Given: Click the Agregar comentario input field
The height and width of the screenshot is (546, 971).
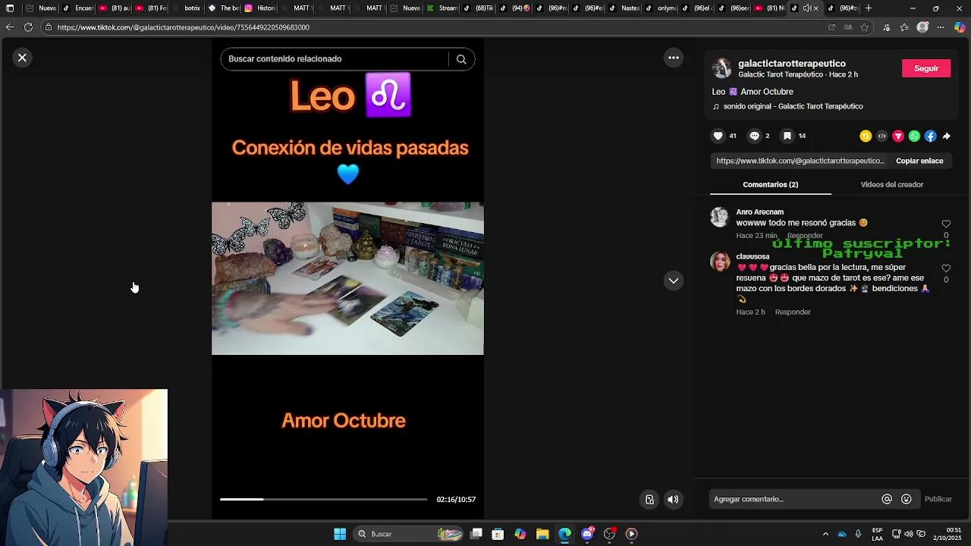Looking at the screenshot, I should 793,499.
